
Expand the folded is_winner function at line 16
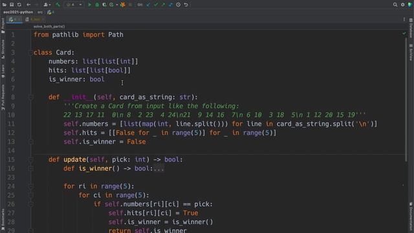click(31, 168)
